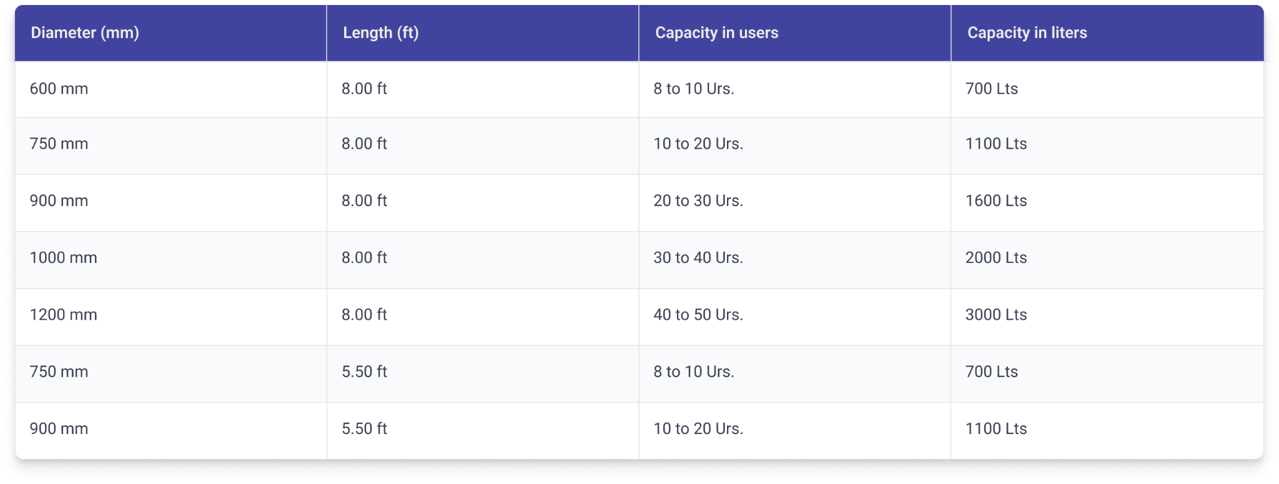Click the 8.00 ft cell in the 600 mm row
1279x484 pixels.
coord(364,89)
